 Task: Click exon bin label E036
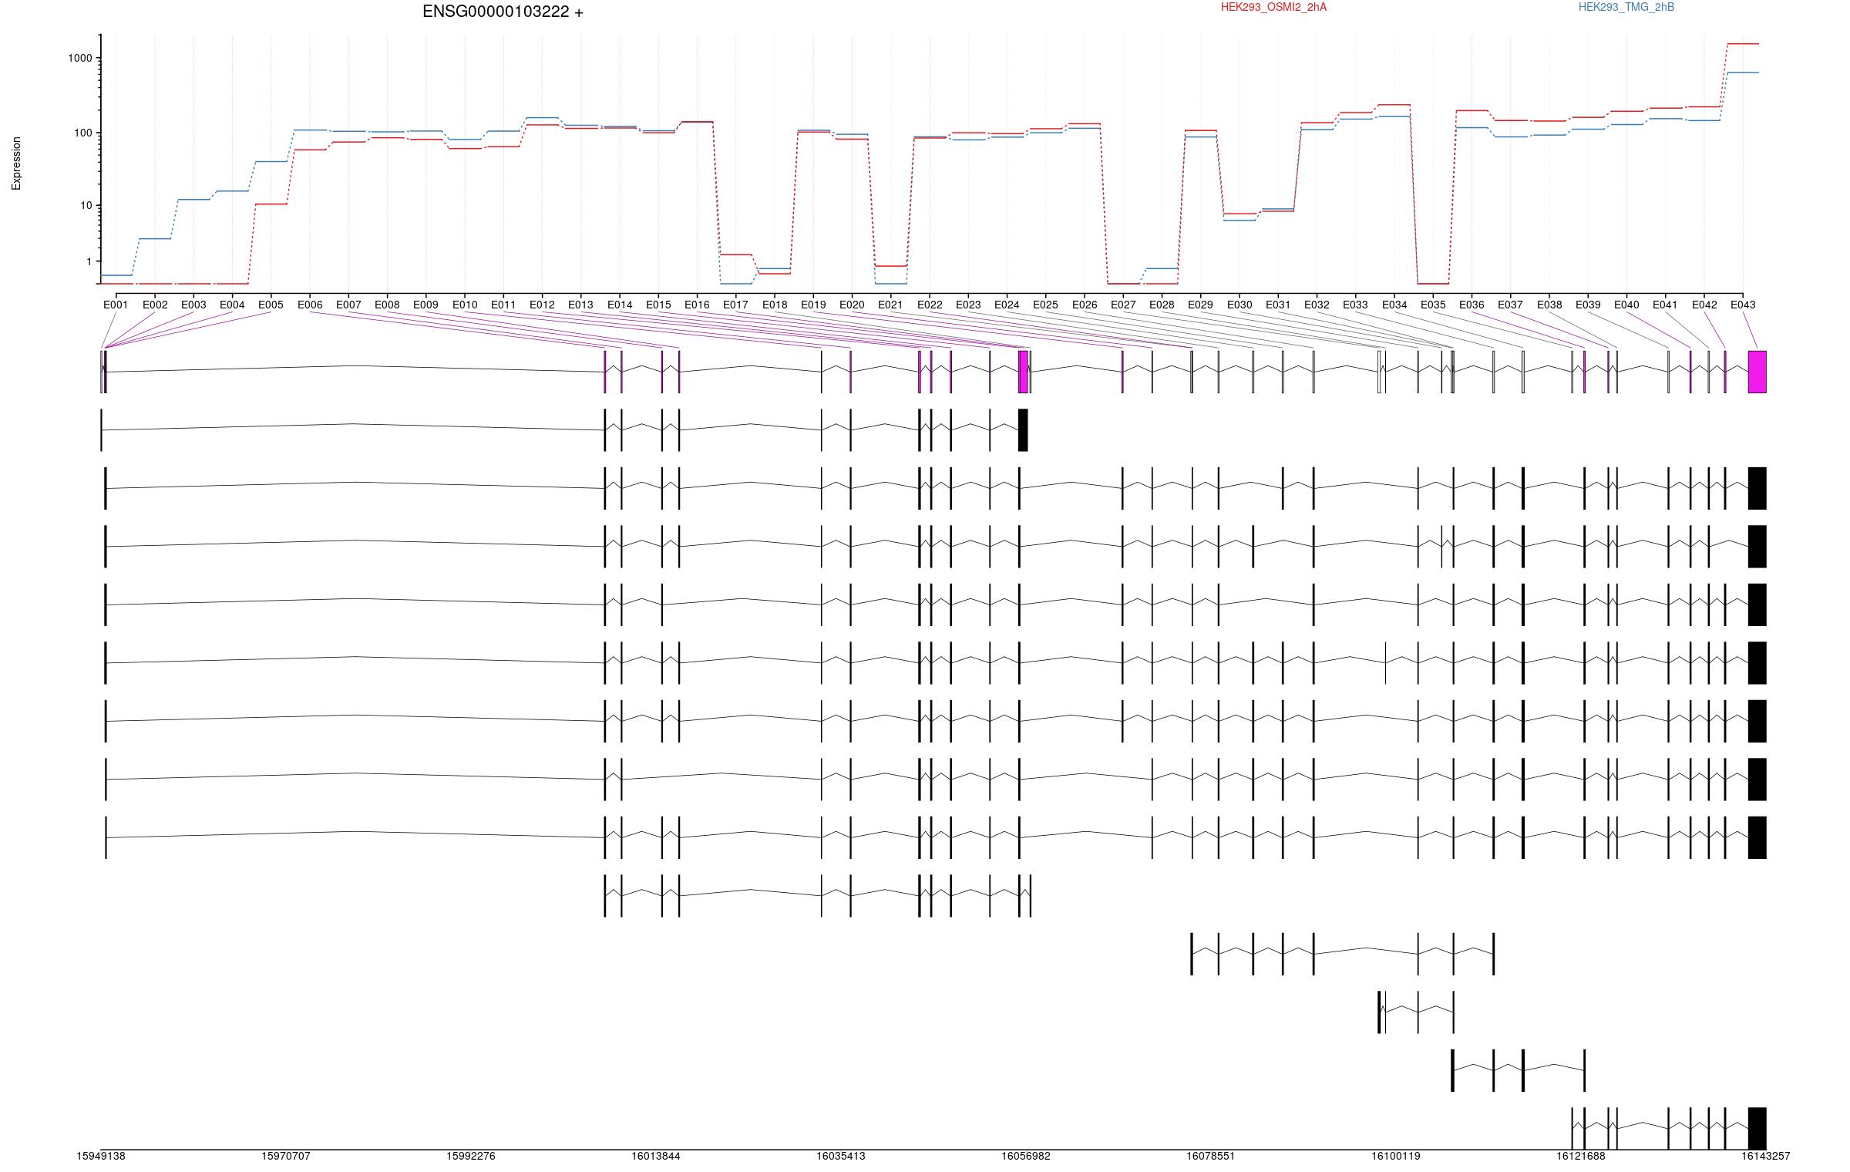pos(1472,305)
